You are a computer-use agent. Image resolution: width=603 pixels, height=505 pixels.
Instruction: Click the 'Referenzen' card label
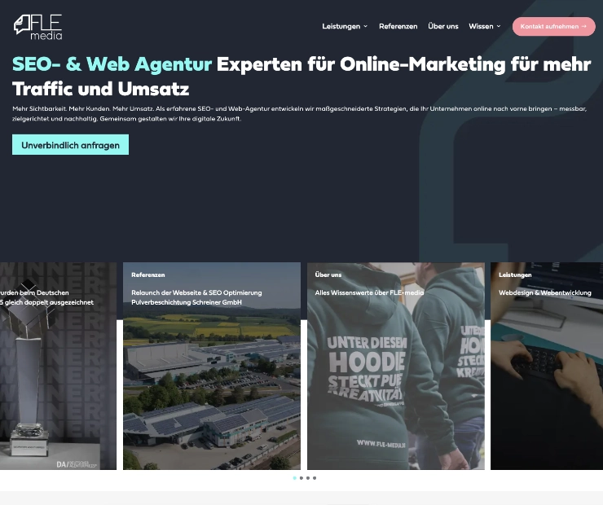148,274
